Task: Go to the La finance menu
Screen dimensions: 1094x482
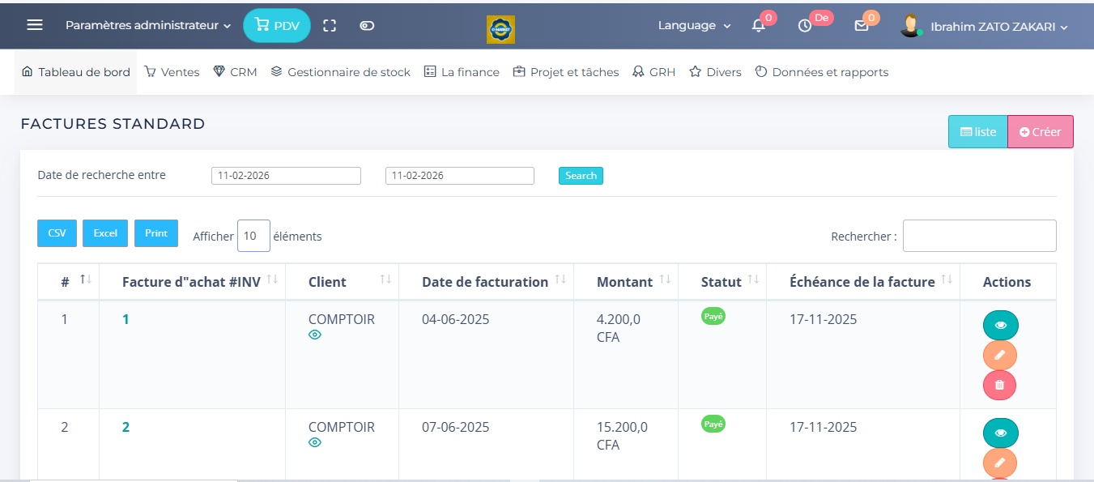Action: (x=462, y=72)
